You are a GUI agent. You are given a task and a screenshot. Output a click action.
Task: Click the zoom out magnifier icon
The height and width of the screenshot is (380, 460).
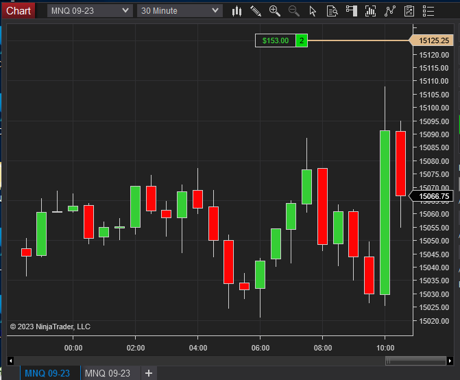click(x=293, y=11)
